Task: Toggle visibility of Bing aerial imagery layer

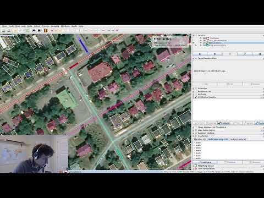Action: [x=201, y=45]
